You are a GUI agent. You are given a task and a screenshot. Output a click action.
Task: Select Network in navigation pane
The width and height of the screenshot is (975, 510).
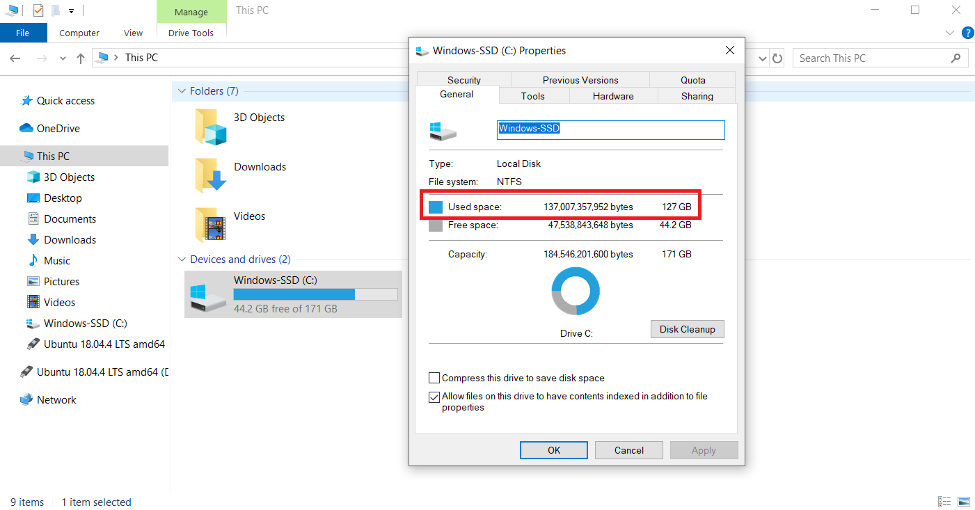pyautogui.click(x=56, y=400)
